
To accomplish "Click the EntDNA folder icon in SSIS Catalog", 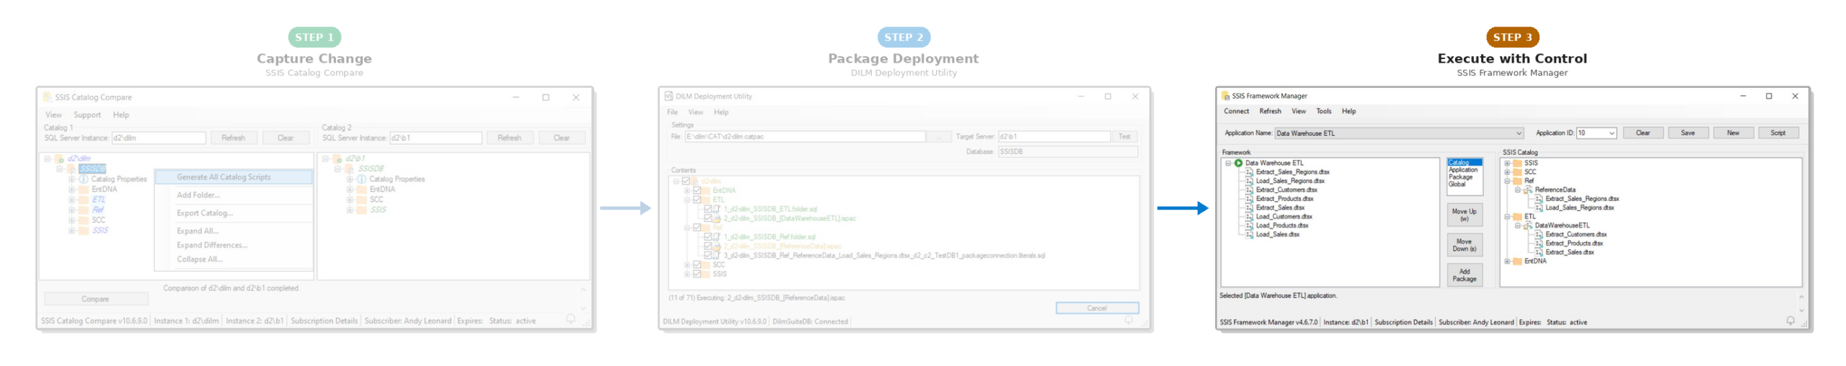I will coord(1516,262).
